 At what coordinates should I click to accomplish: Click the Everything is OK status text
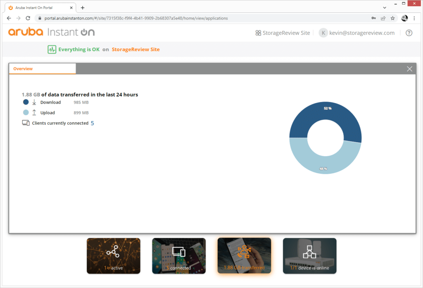click(x=79, y=50)
